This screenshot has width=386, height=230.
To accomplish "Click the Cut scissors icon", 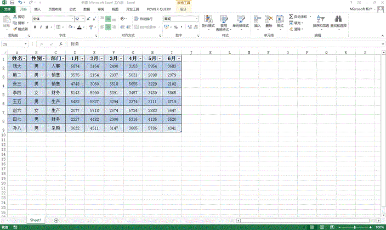I will [15, 17].
